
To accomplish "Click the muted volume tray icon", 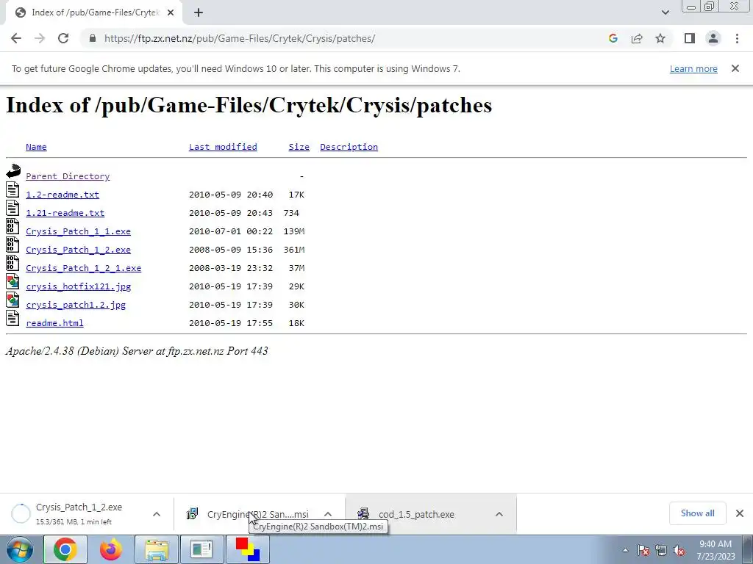I will 679,550.
